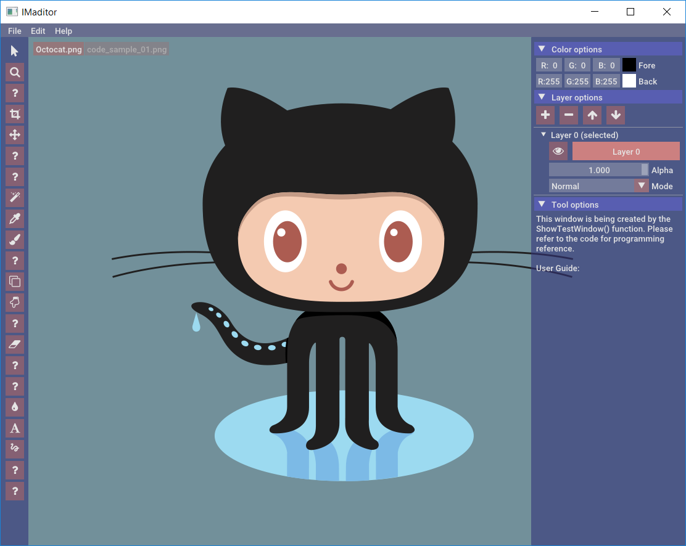Click the "User Guide:" text
The height and width of the screenshot is (546, 686).
point(558,268)
